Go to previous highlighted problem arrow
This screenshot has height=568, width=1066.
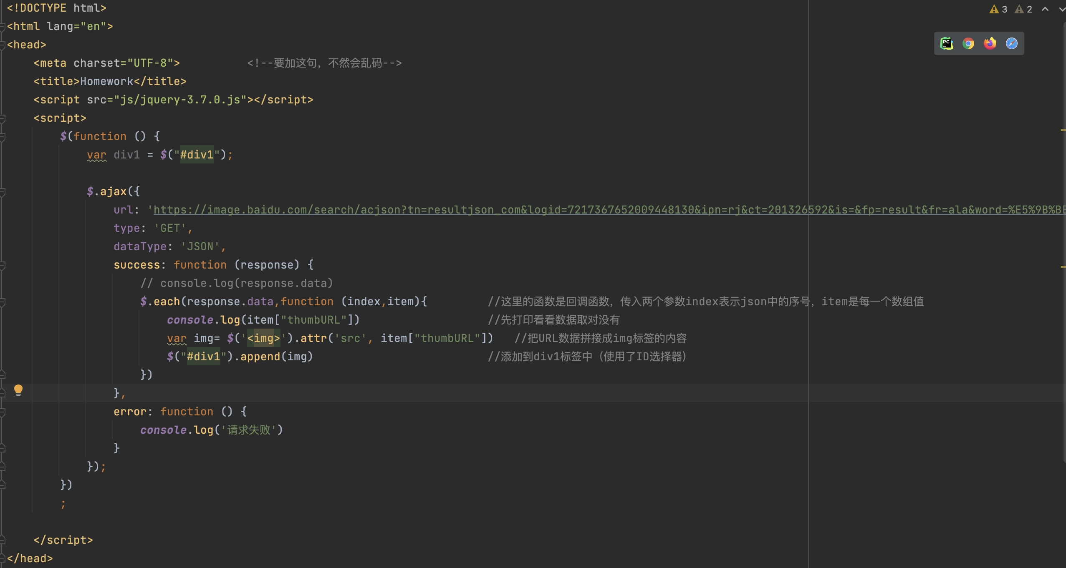pyautogui.click(x=1045, y=9)
